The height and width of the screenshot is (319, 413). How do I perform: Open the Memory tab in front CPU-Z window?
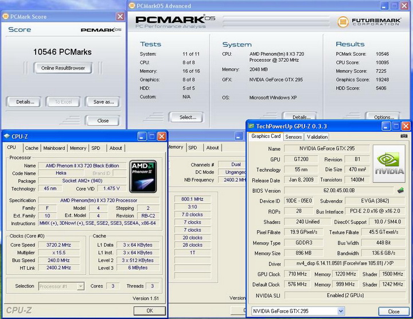point(78,148)
